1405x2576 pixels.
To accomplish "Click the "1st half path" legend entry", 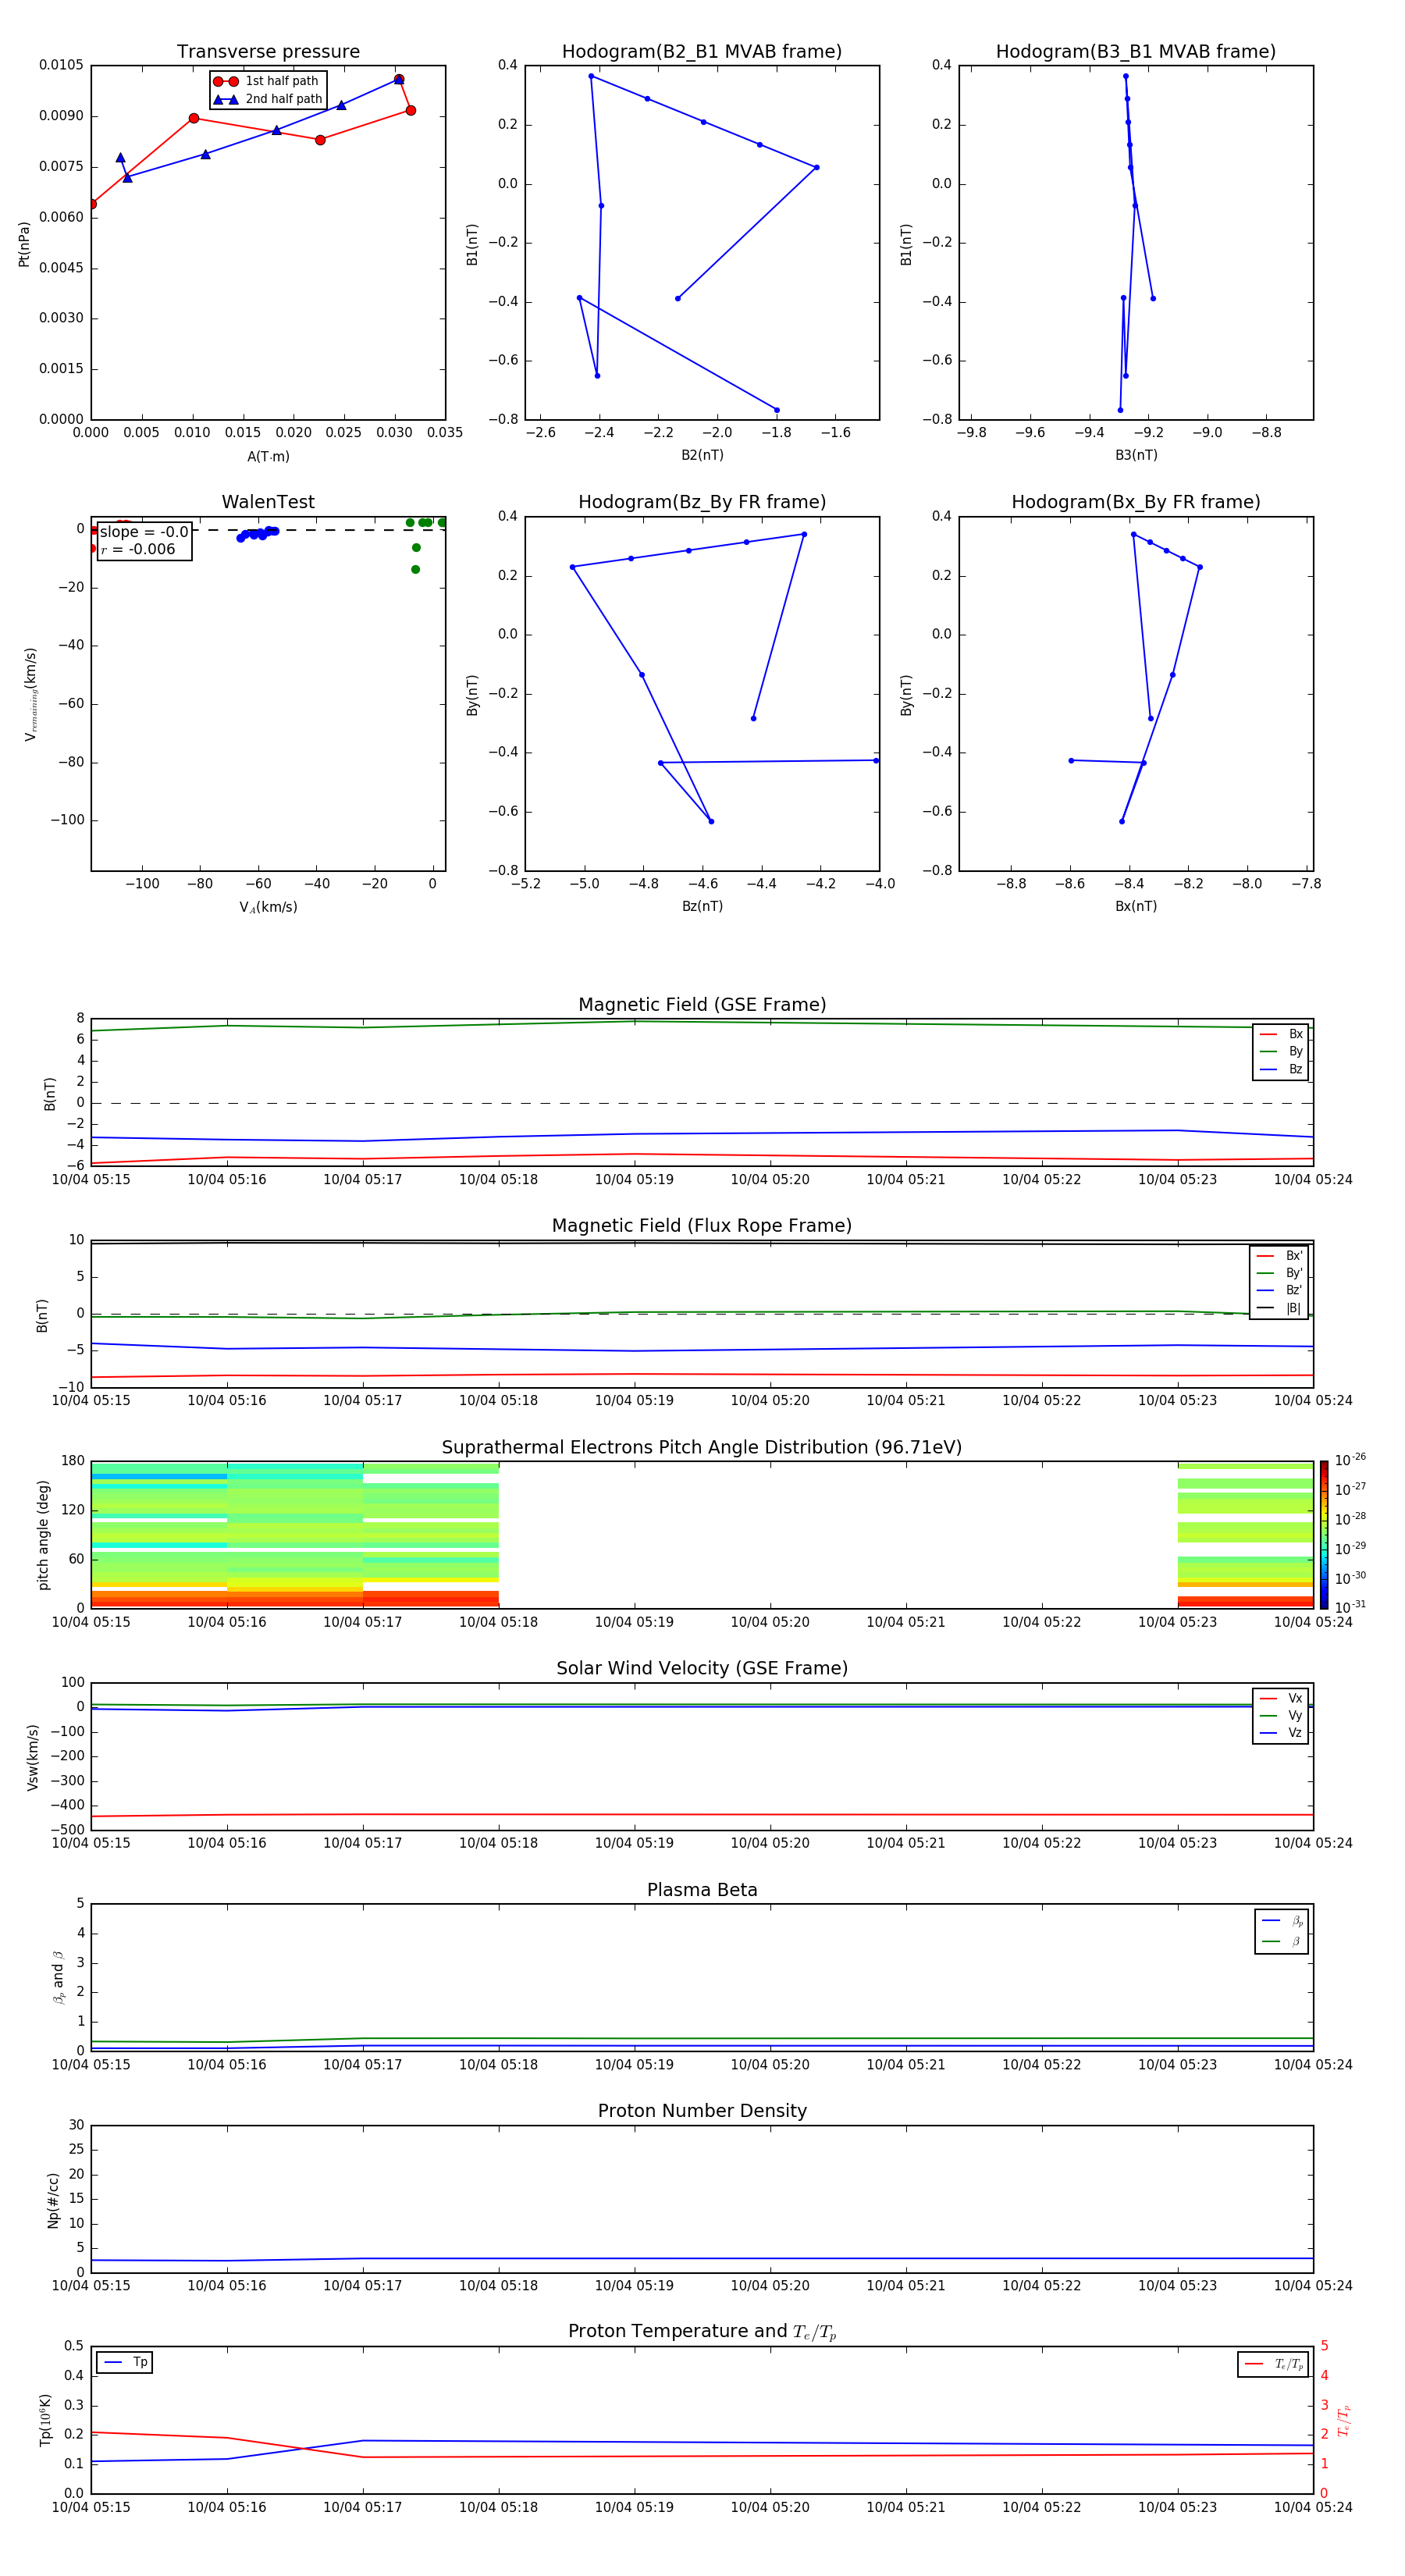I will [266, 81].
